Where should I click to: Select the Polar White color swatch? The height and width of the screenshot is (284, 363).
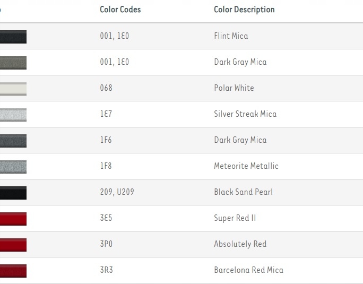tap(13, 89)
